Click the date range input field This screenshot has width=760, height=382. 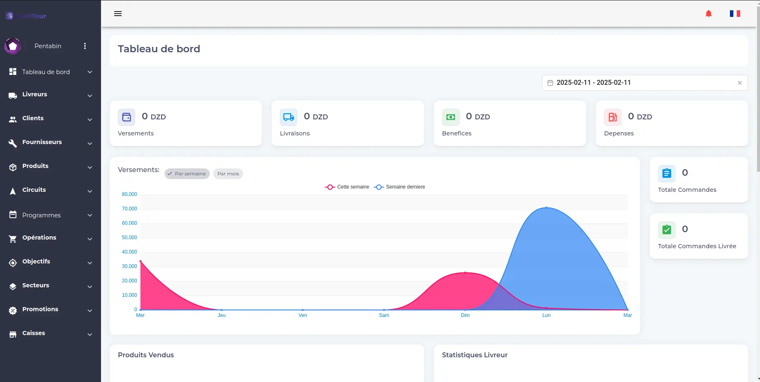(x=639, y=83)
